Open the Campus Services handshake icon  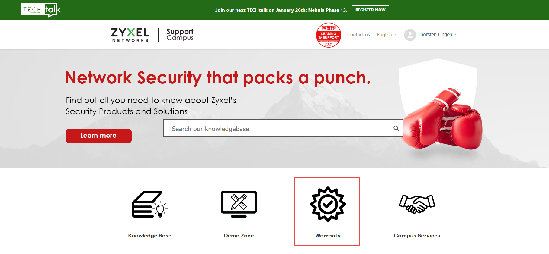417,204
